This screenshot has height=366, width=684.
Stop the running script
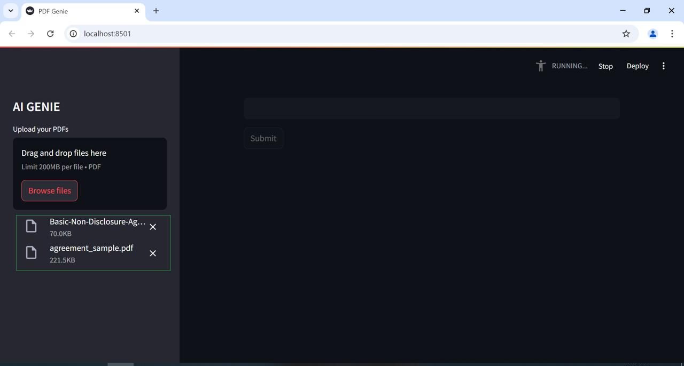click(x=605, y=66)
